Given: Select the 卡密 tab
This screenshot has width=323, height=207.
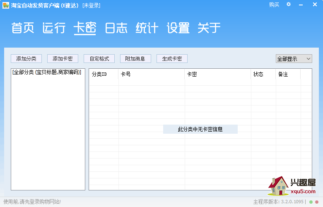Looking at the screenshot, I should click(85, 28).
